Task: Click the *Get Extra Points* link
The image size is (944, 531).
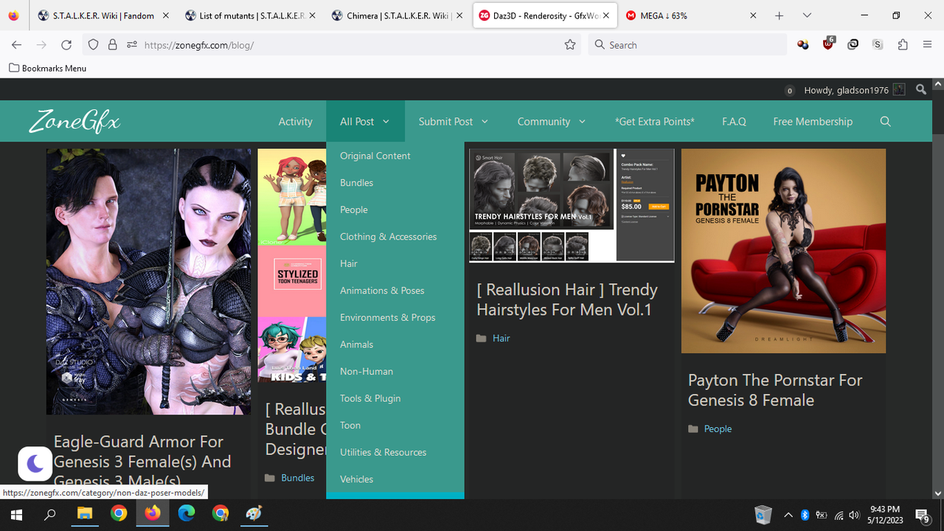Action: click(654, 122)
